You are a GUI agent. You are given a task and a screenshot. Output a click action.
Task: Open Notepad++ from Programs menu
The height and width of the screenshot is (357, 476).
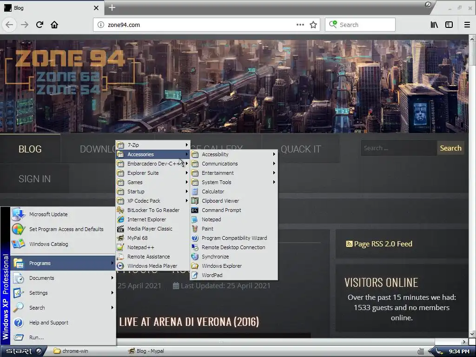pyautogui.click(x=153, y=247)
